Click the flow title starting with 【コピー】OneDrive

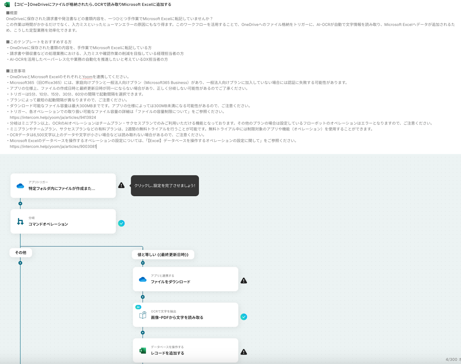pos(92,5)
